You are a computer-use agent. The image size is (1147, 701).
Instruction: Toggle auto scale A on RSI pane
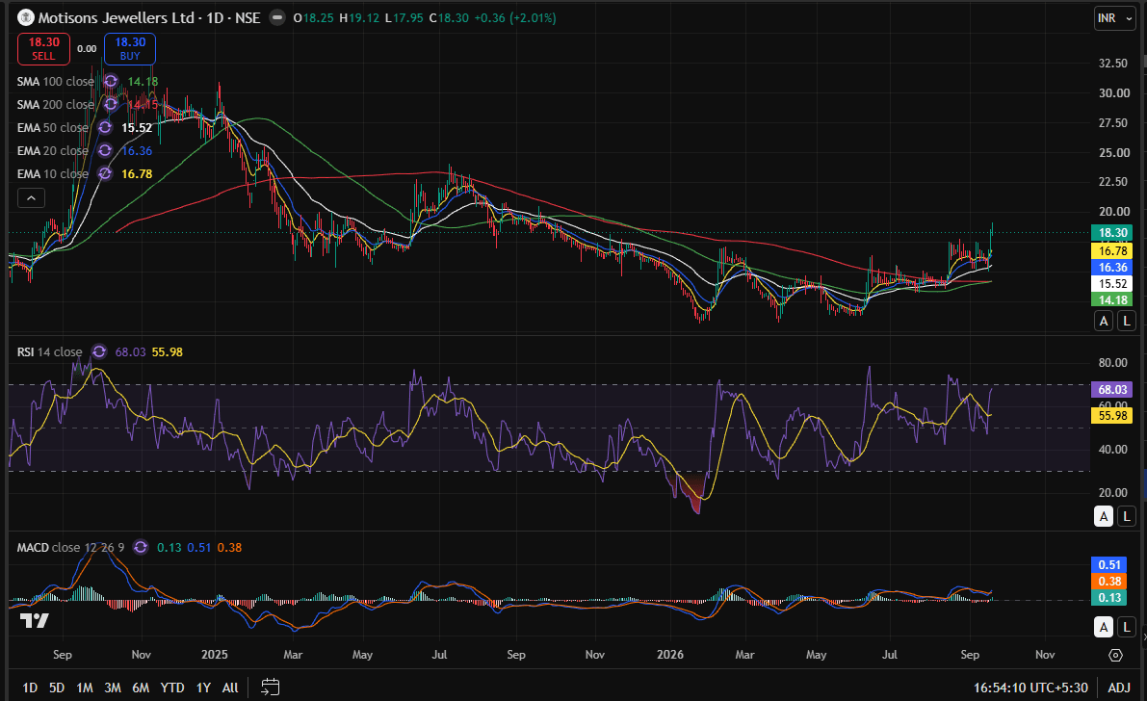1104,516
